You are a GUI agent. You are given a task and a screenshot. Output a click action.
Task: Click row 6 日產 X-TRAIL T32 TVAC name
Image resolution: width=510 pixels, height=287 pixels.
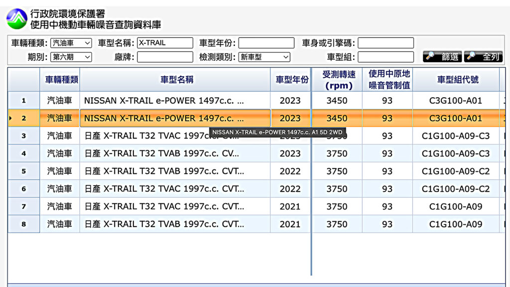[x=164, y=189]
